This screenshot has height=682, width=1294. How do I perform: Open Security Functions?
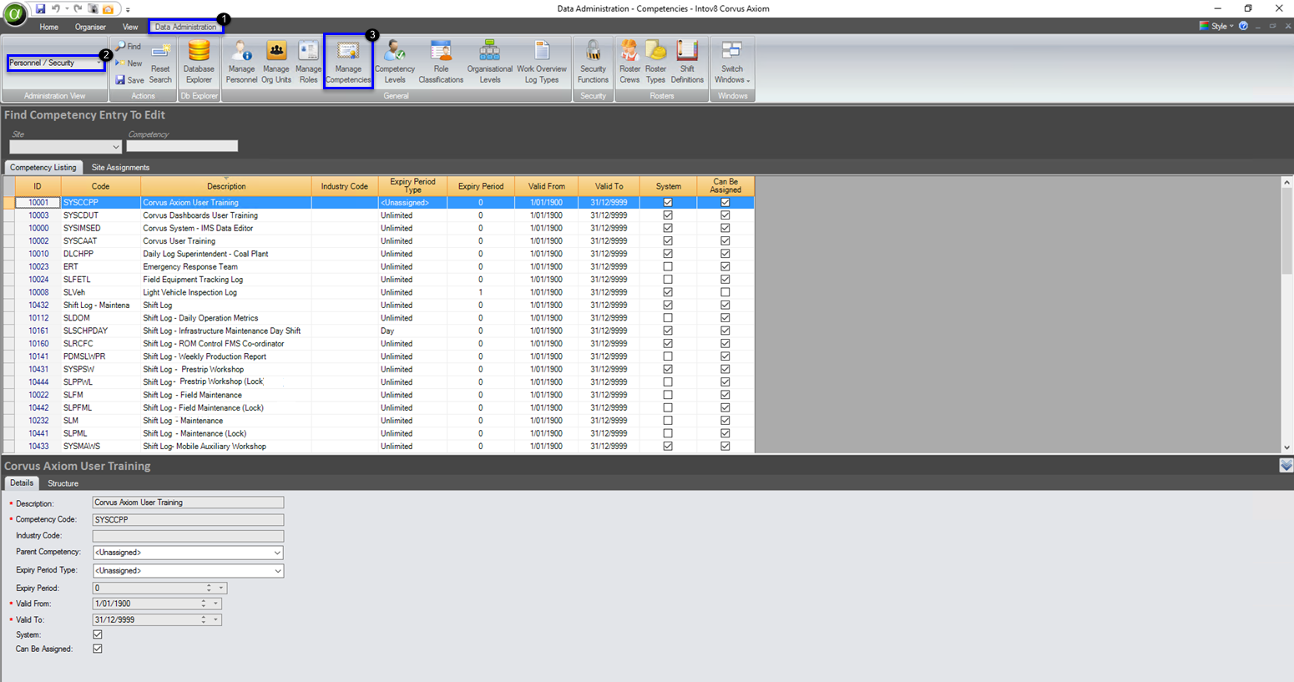point(593,63)
